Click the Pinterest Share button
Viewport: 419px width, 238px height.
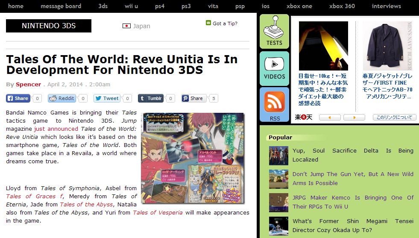[x=194, y=98]
